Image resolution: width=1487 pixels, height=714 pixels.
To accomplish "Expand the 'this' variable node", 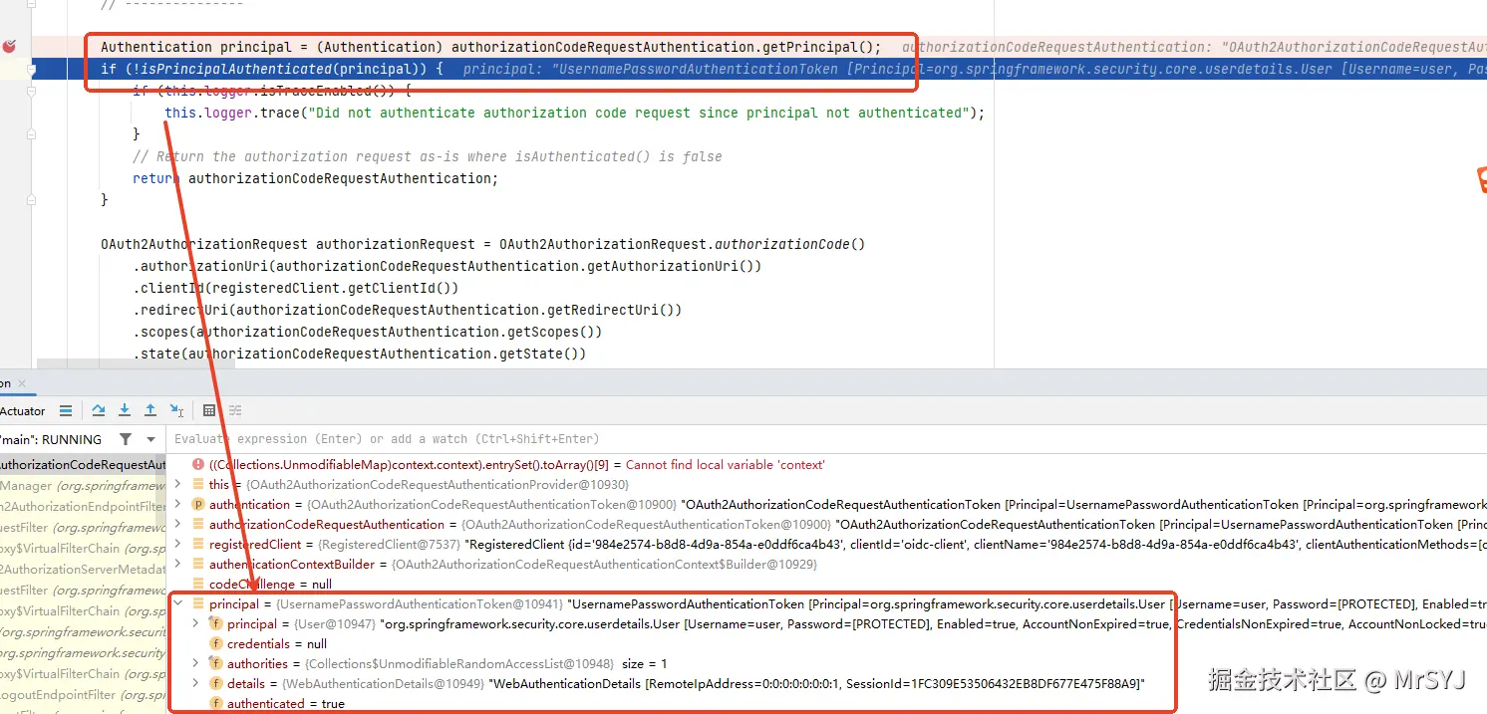I will pos(178,484).
